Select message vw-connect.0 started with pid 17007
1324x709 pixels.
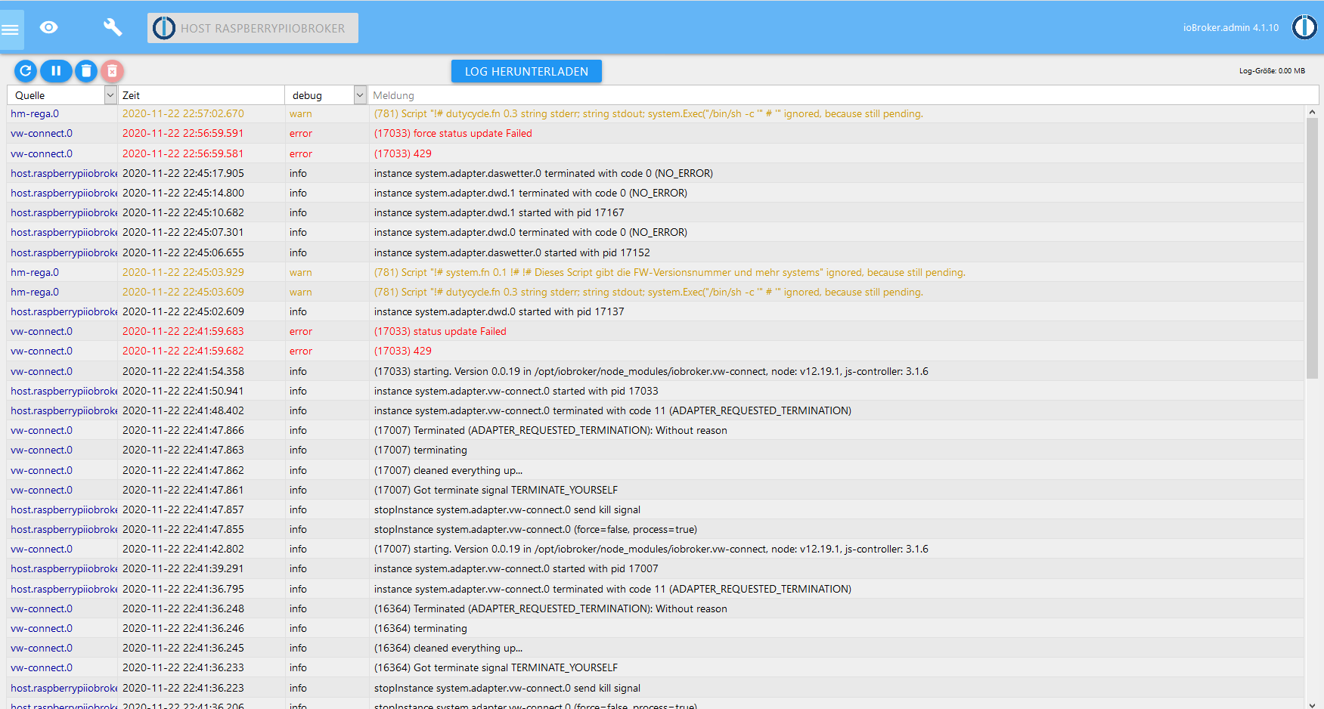point(516,568)
